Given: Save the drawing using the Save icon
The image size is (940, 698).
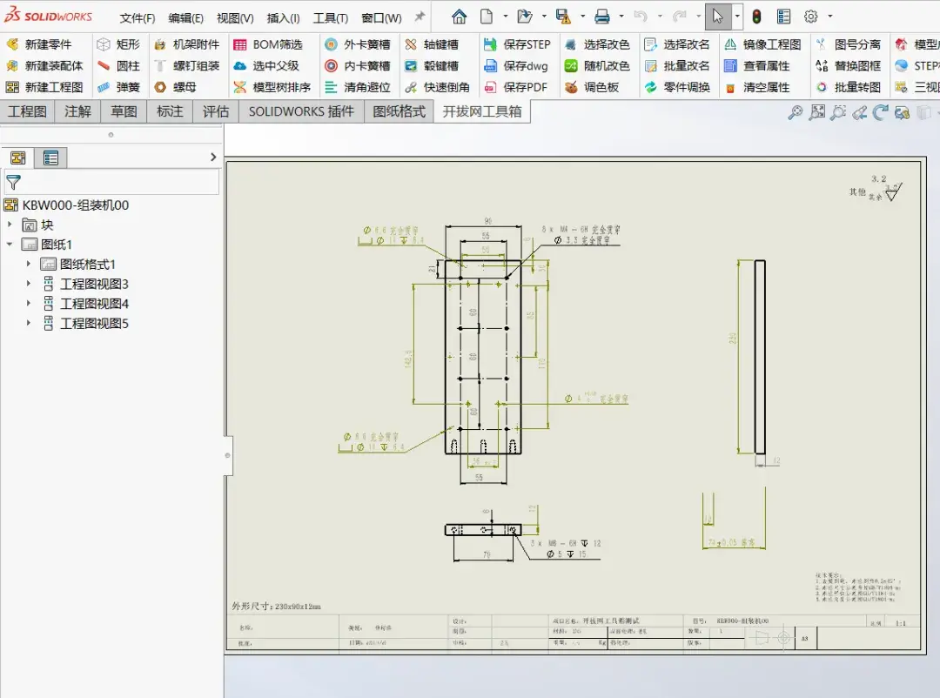Looking at the screenshot, I should point(563,17).
